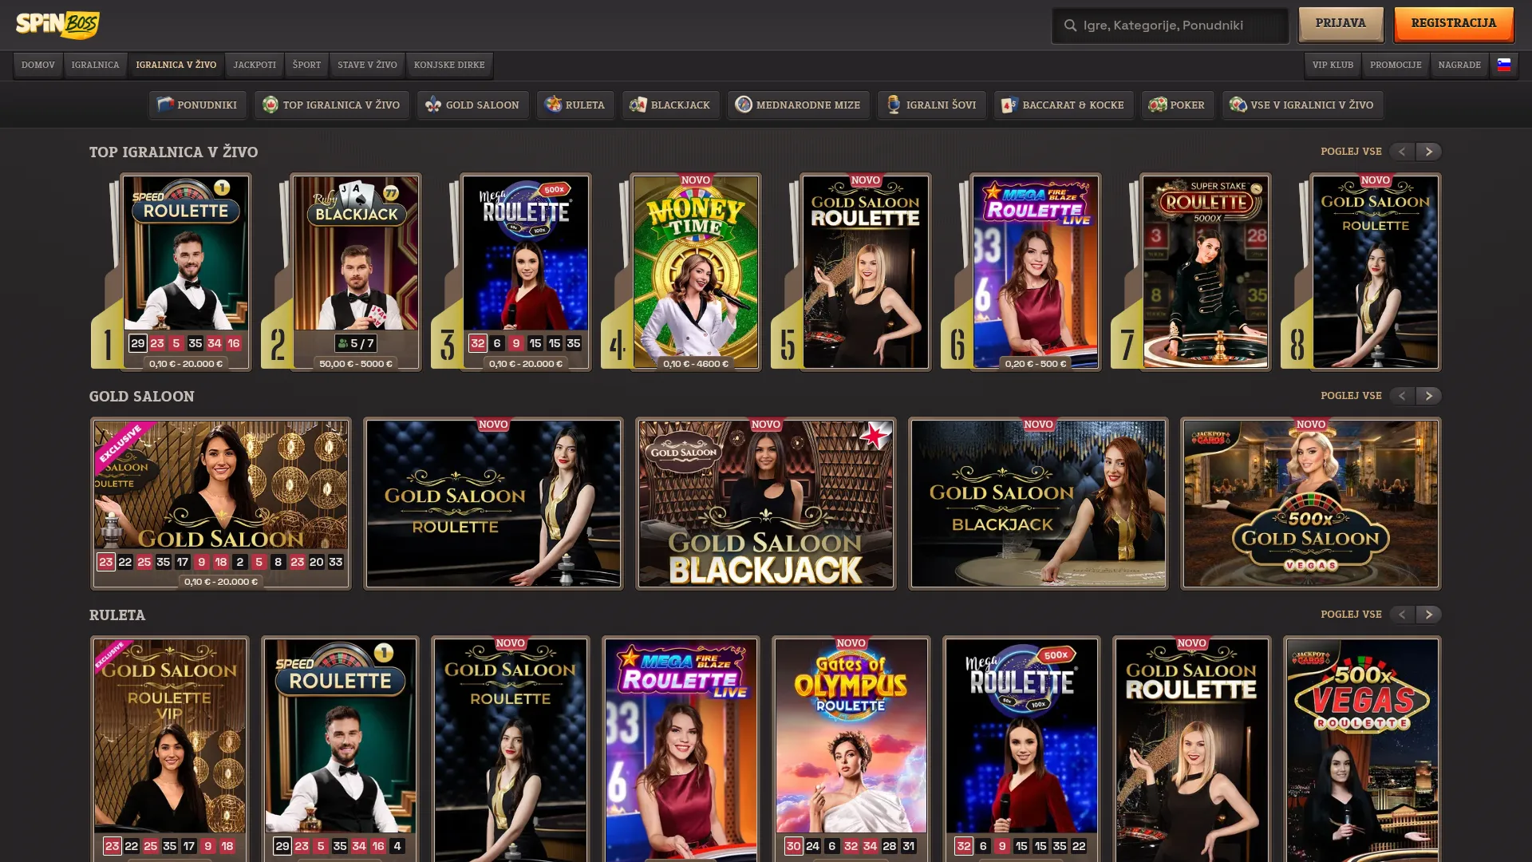Select the Igralni šovi category
This screenshot has height=862, width=1532.
(931, 105)
